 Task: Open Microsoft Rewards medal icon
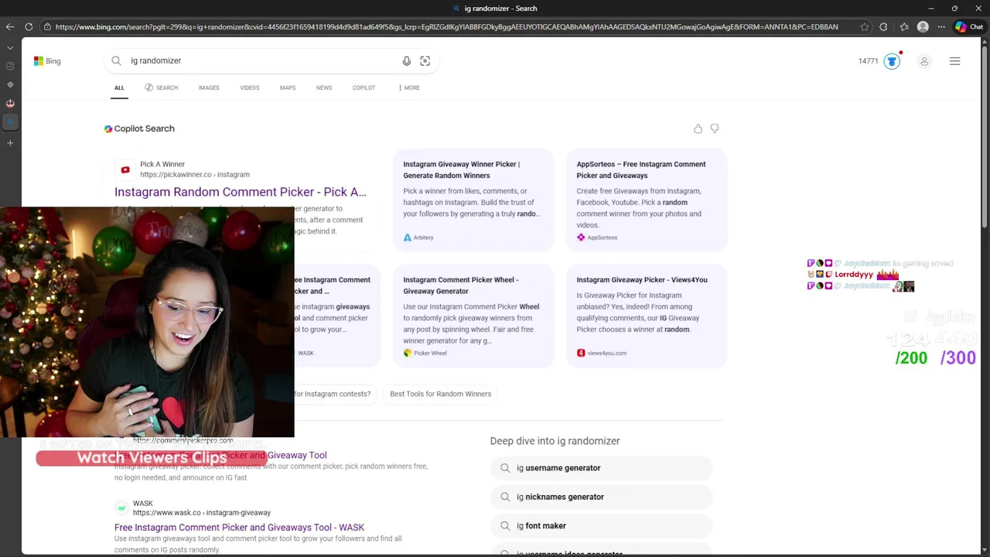(892, 61)
